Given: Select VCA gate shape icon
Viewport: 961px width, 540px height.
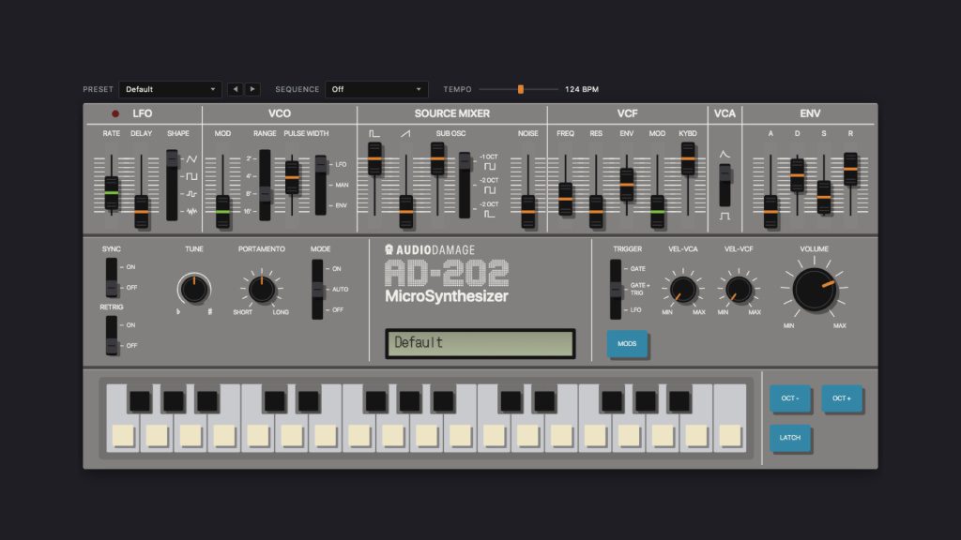Looking at the screenshot, I should 725,217.
